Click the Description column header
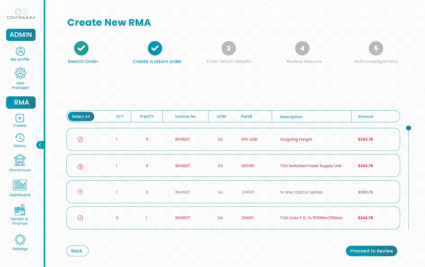The height and width of the screenshot is (267, 425). [x=291, y=117]
